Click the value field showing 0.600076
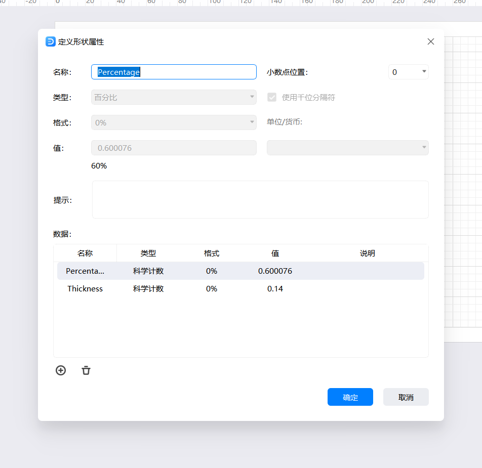482x468 pixels. pos(174,148)
